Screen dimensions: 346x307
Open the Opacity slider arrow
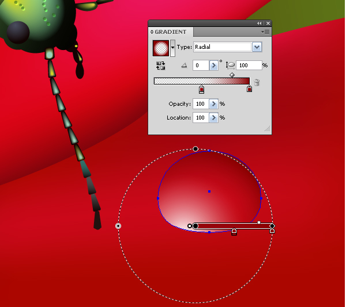click(x=213, y=104)
